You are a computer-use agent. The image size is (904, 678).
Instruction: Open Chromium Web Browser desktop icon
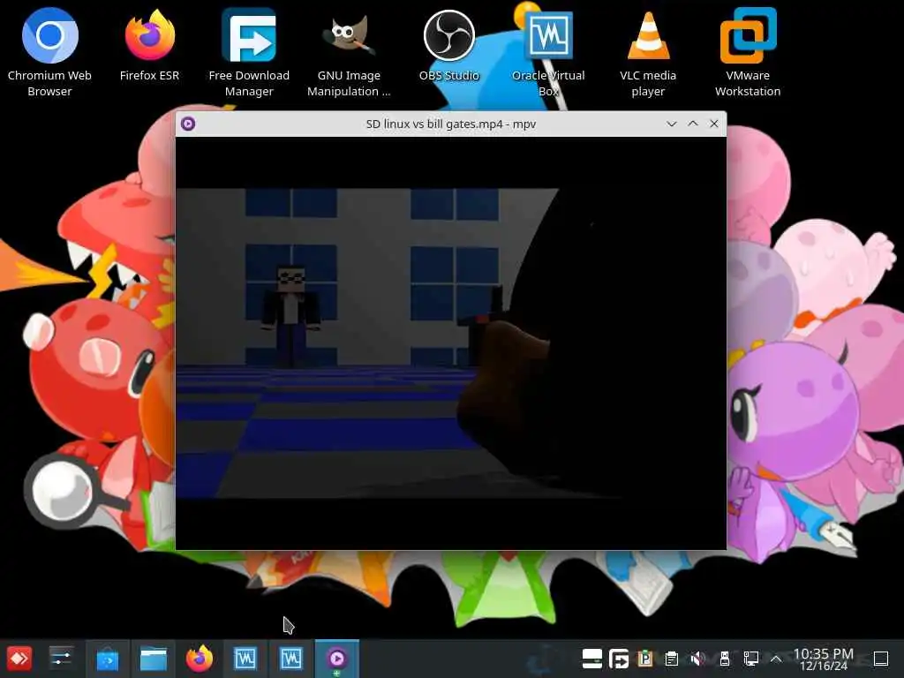point(49,52)
